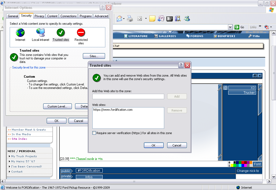Select the Local intranet zone icon
The image size is (276, 190).
[x=41, y=33]
